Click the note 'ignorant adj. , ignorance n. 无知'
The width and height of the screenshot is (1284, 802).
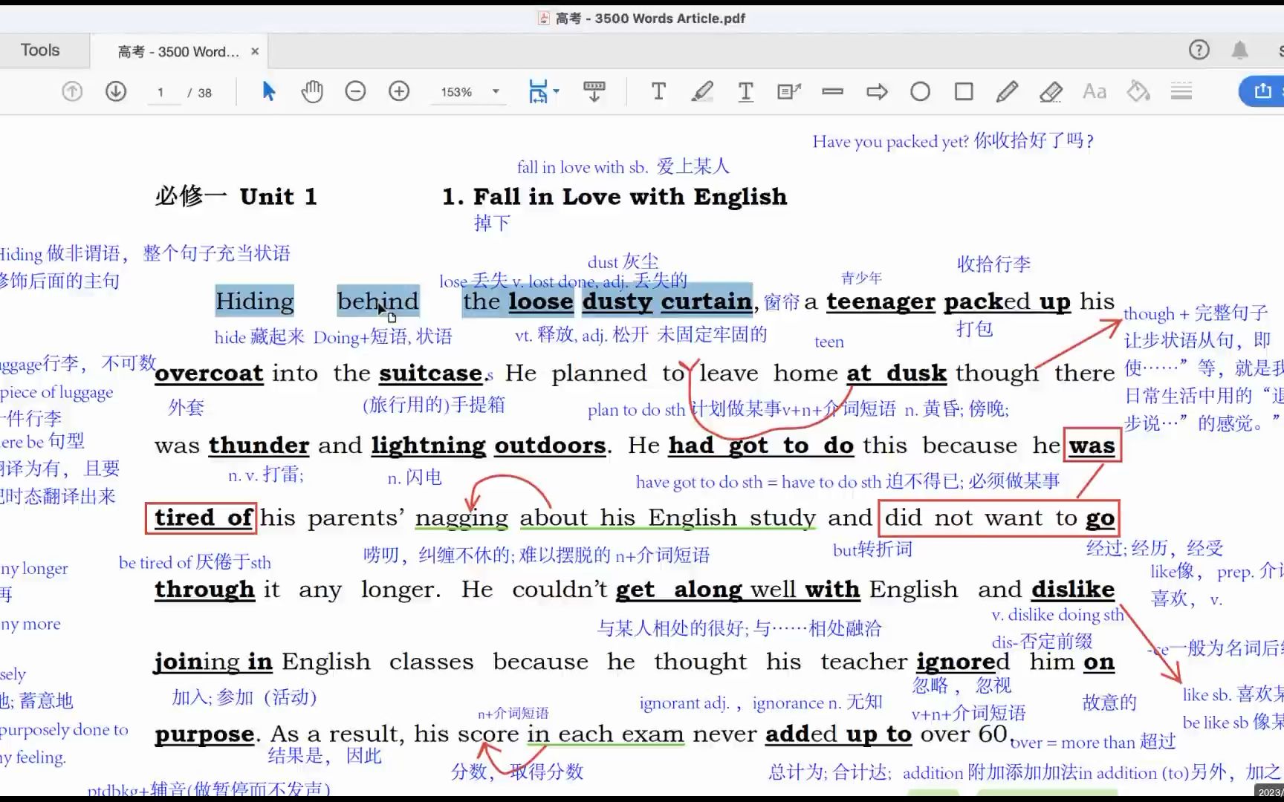[761, 702]
